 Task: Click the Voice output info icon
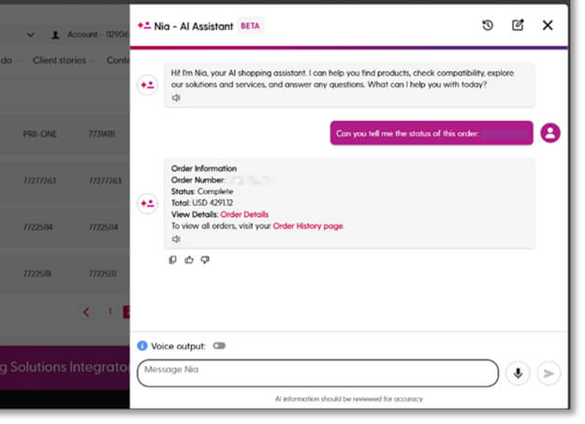(x=142, y=345)
